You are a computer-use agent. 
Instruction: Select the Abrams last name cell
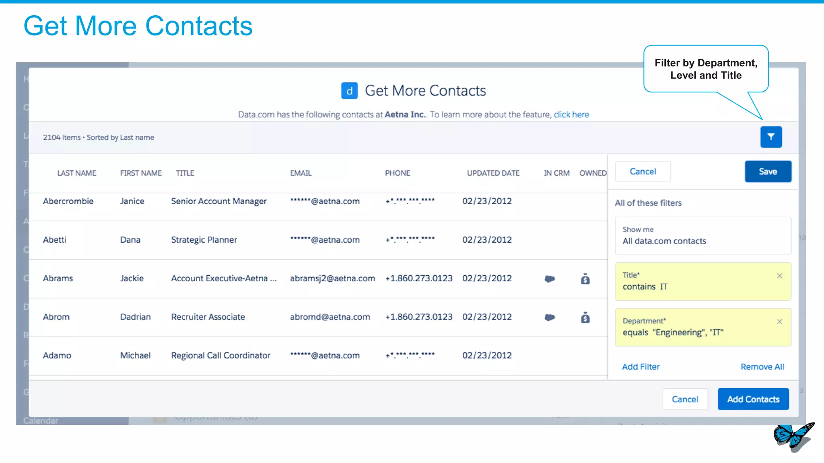58,278
